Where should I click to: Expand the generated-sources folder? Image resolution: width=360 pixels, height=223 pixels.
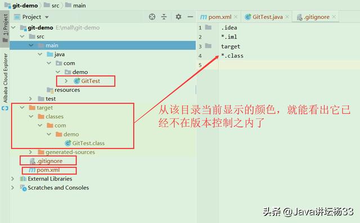point(30,152)
